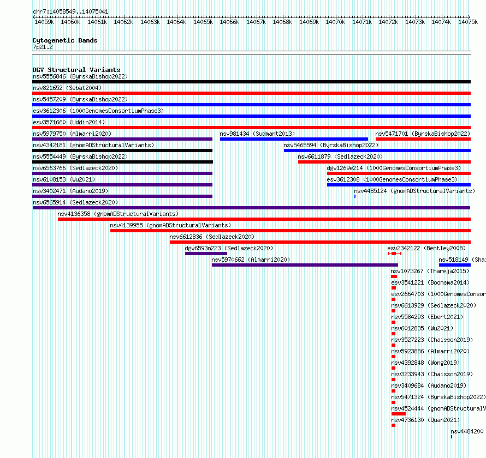Click nsv1073267 (Thareja2015) label

(430, 271)
